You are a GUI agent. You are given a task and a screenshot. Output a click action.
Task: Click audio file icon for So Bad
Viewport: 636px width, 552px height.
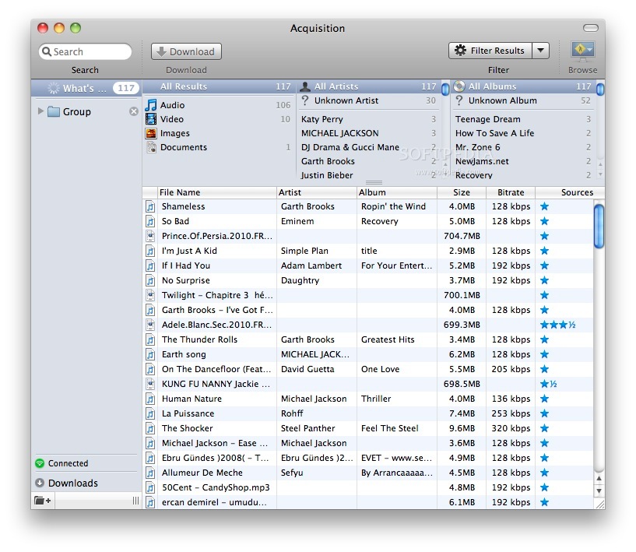pos(150,221)
